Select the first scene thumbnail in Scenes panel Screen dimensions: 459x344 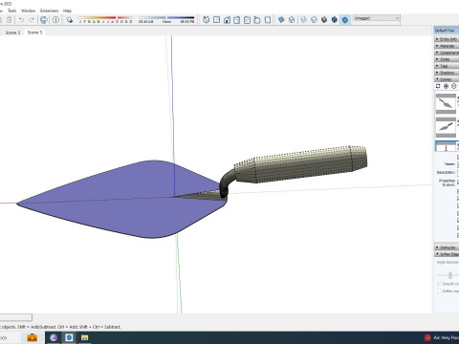(446, 103)
